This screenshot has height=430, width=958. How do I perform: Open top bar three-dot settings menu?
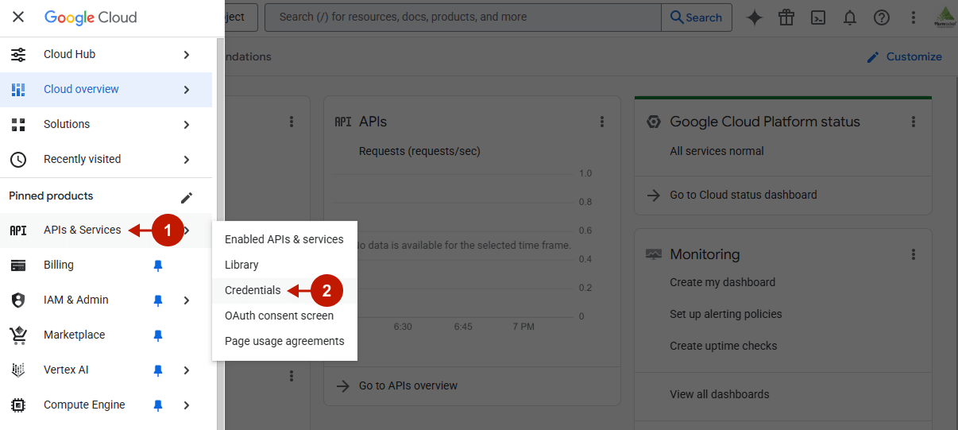tap(914, 17)
